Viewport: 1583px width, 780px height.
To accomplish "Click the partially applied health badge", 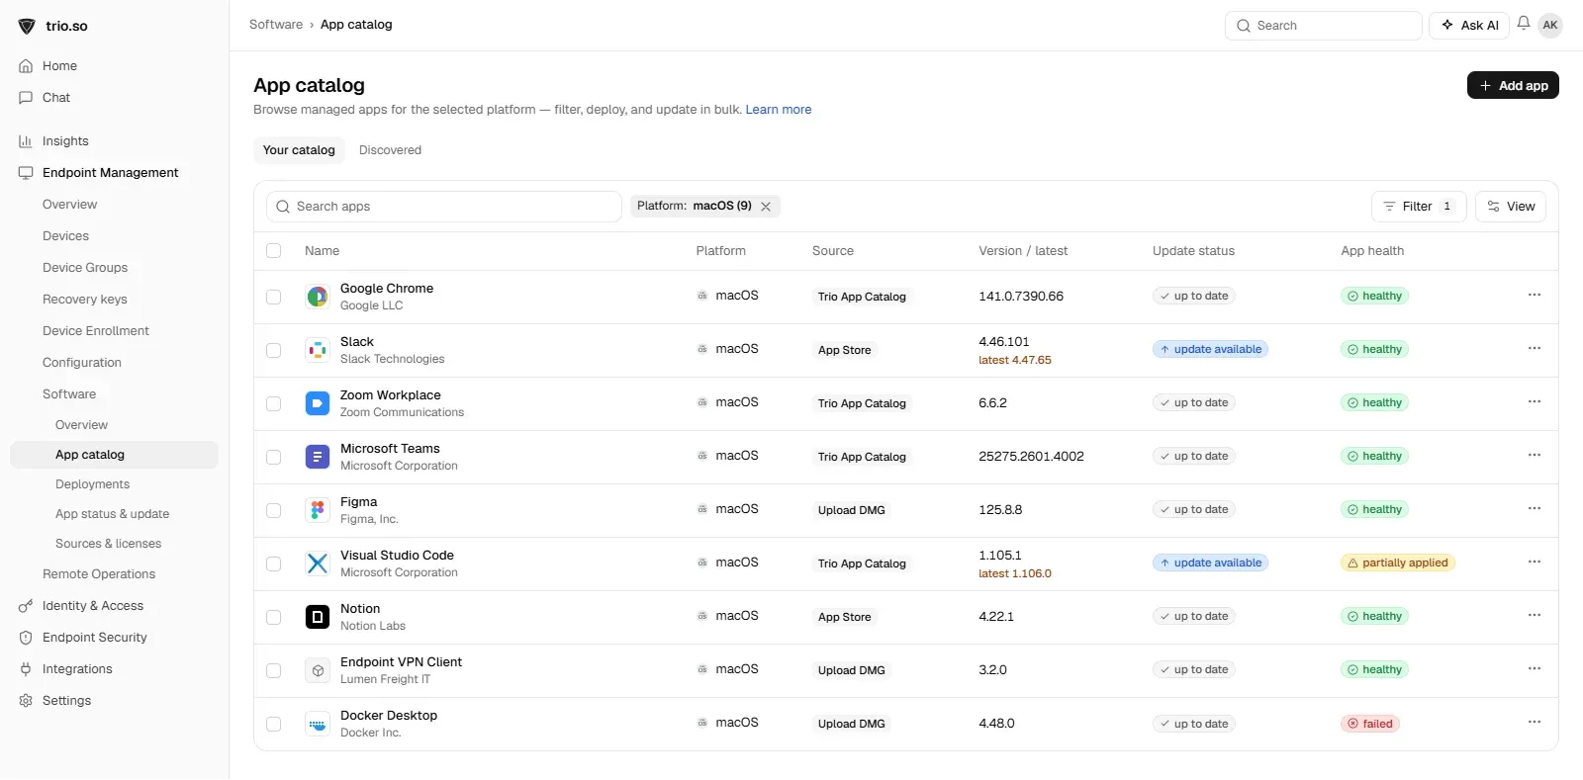I will tap(1398, 563).
